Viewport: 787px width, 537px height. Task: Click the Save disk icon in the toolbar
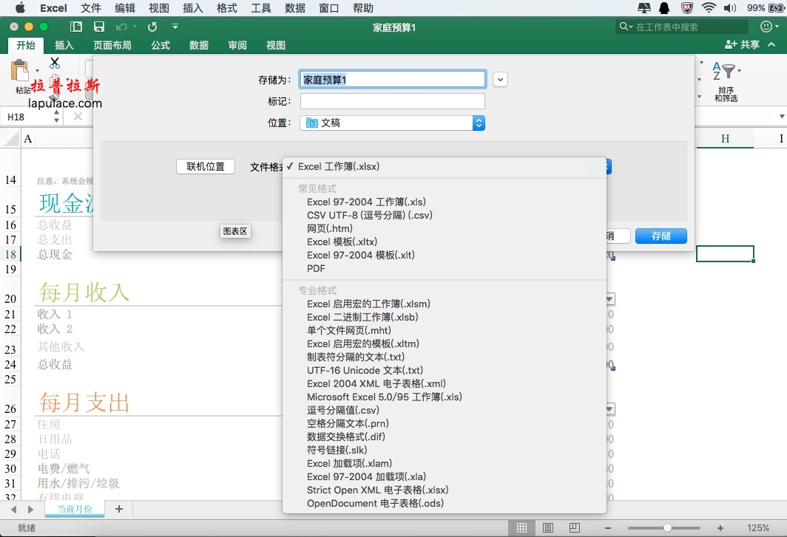pos(99,26)
